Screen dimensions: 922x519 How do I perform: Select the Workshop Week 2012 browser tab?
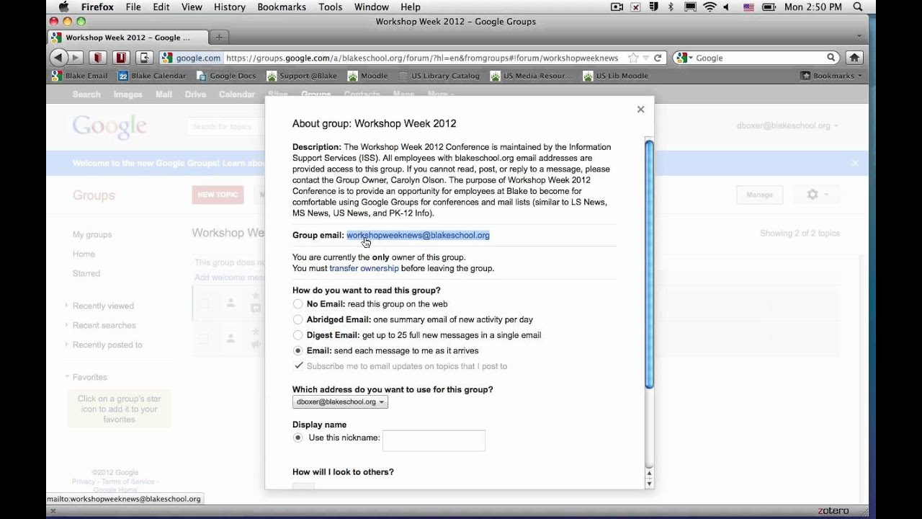click(127, 37)
